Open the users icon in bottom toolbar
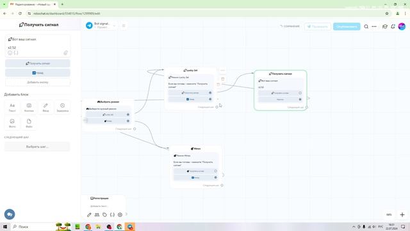 (97, 215)
